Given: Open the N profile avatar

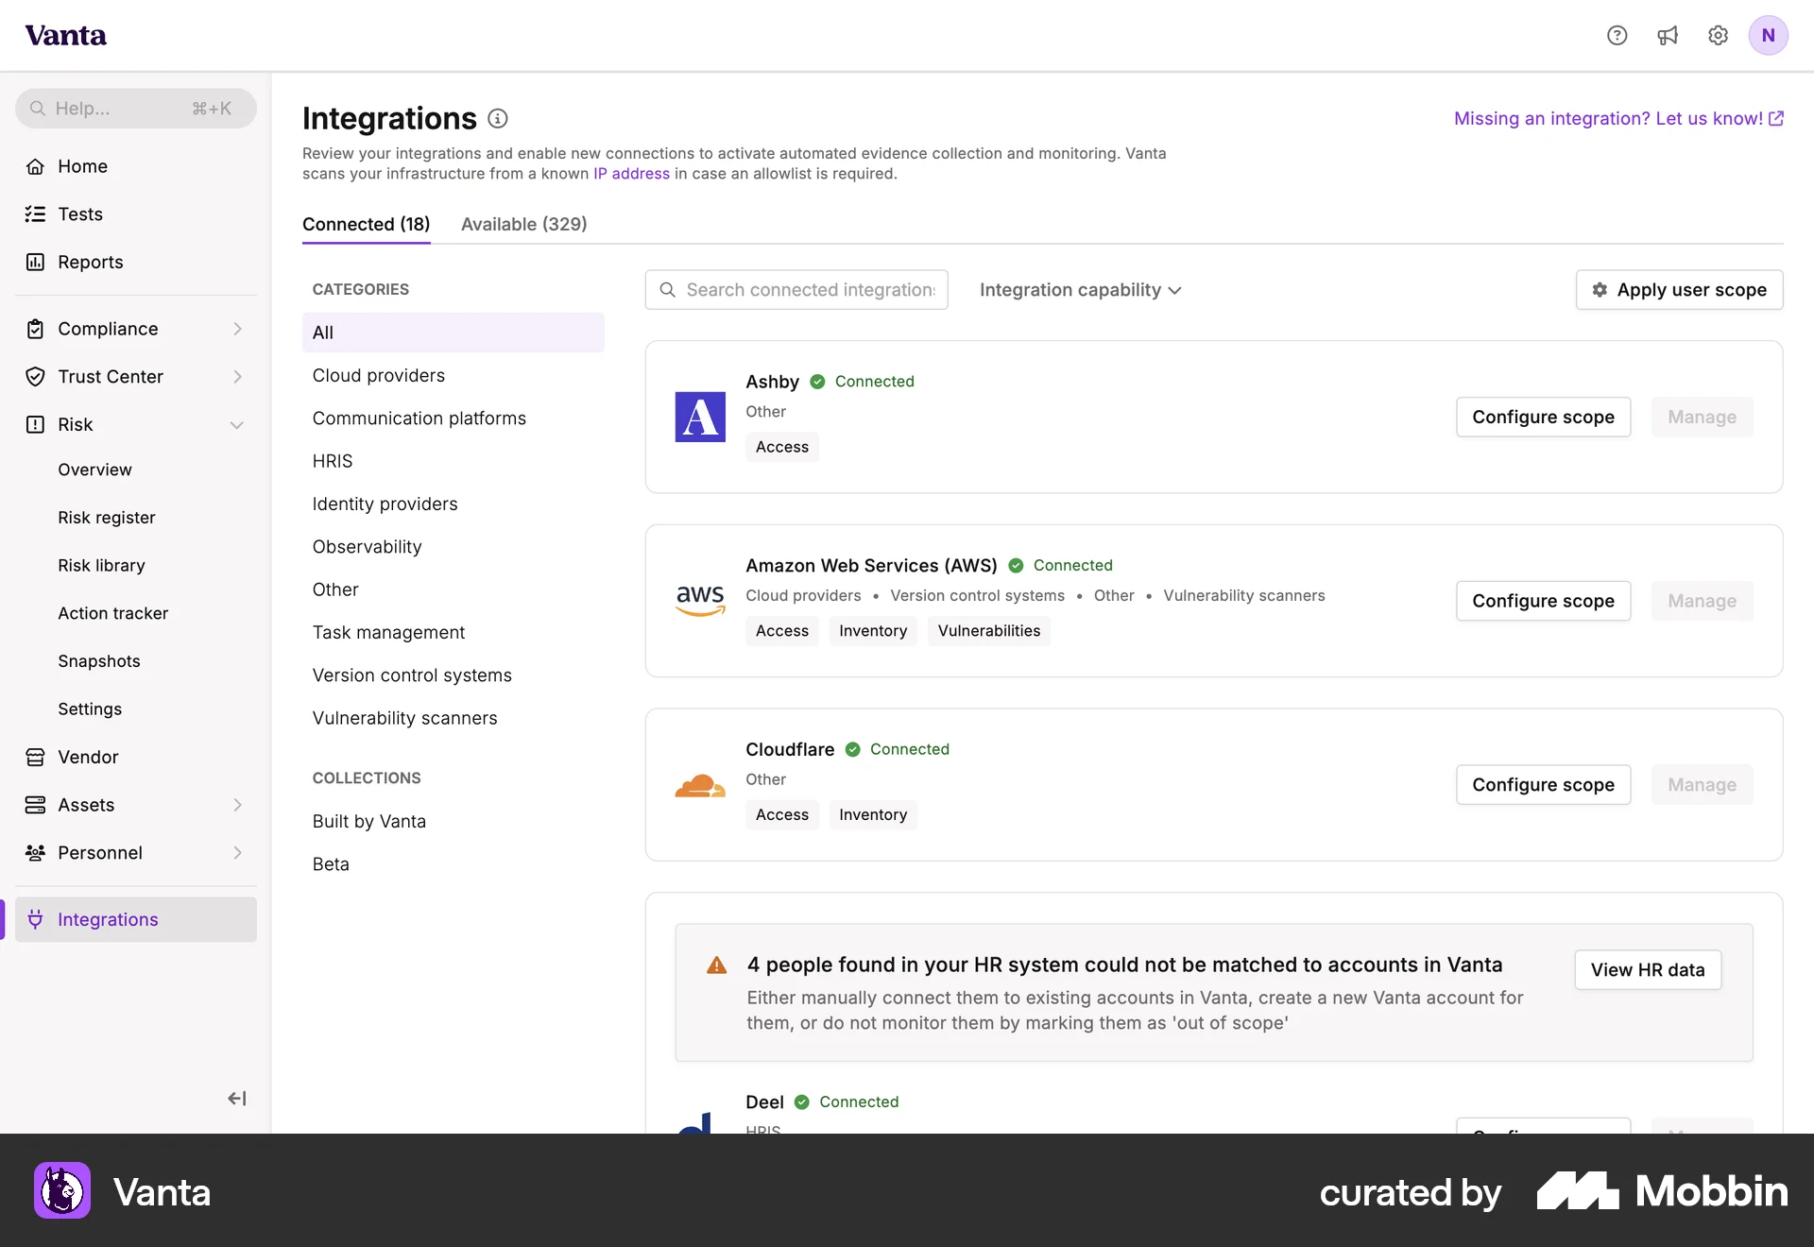Looking at the screenshot, I should 1770,35.
